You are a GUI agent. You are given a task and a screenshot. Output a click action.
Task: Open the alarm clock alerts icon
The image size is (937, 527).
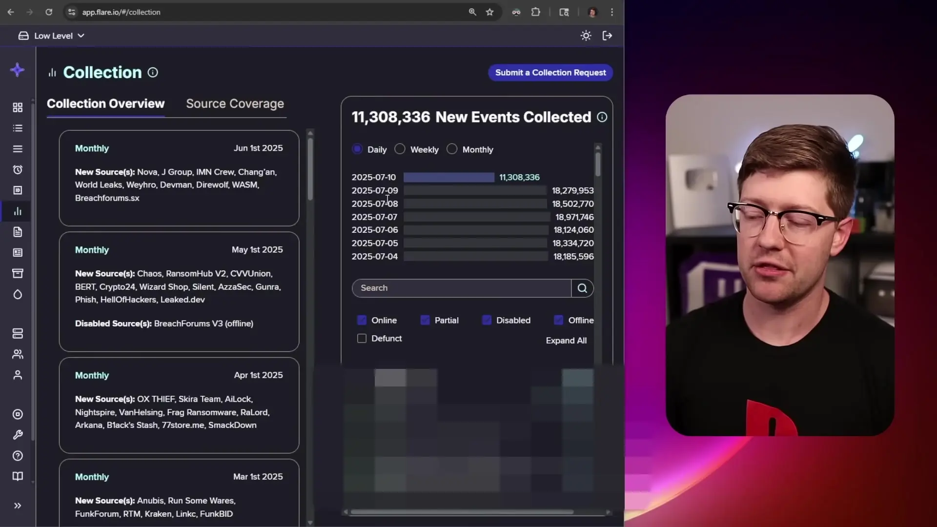click(18, 170)
